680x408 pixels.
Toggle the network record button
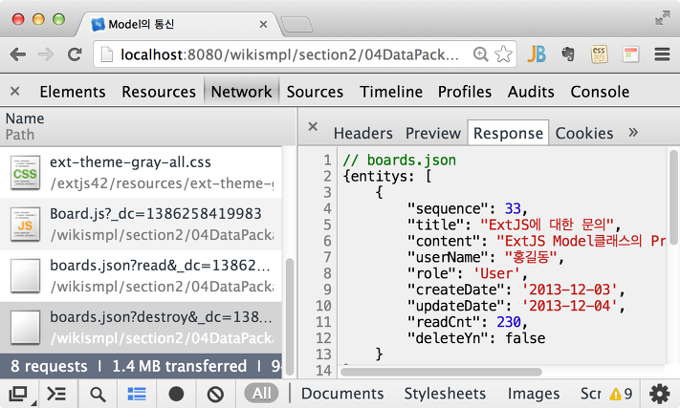[x=176, y=394]
